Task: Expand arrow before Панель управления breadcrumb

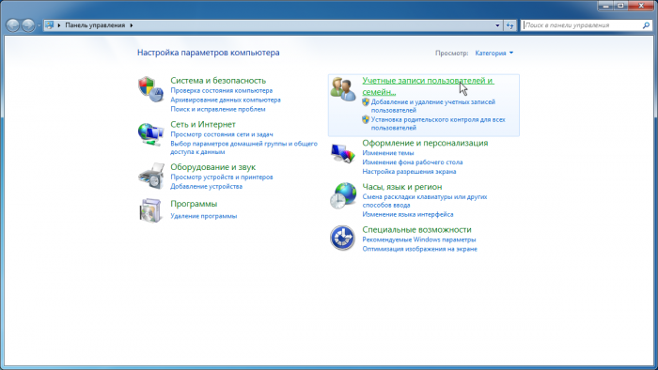Action: click(59, 25)
